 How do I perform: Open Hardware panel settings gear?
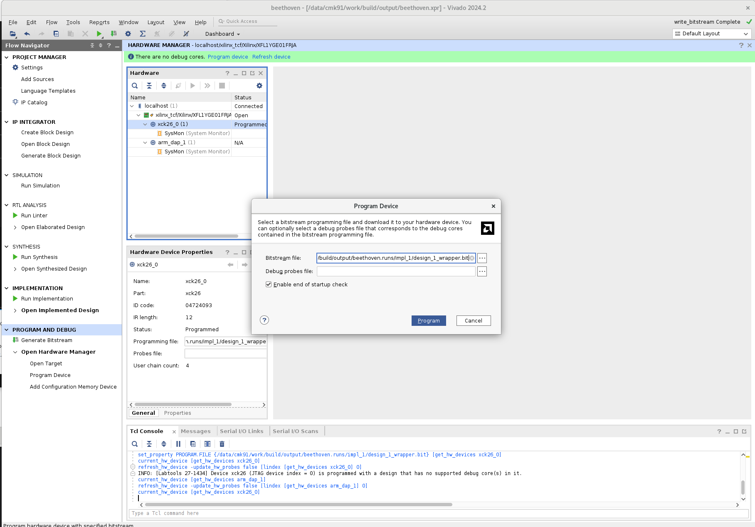point(259,86)
